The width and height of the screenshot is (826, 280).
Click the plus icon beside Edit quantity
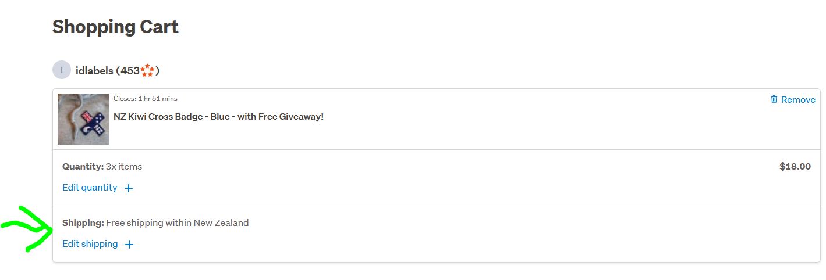[x=129, y=188]
